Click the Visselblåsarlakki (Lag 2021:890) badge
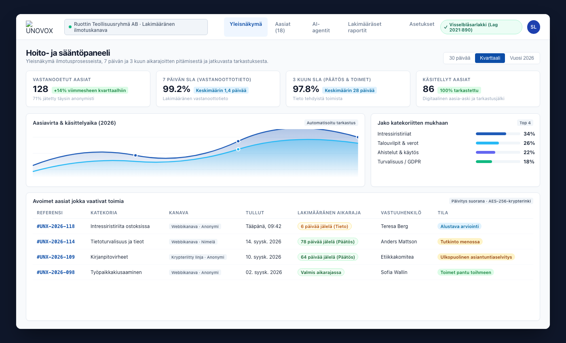 pos(481,27)
